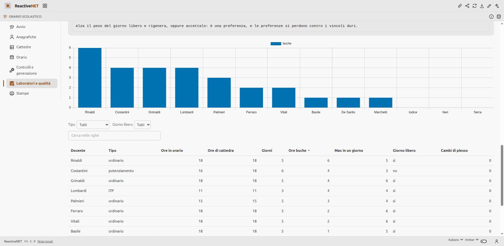This screenshot has height=246, width=504.
Task: Sort by the Ore buche column header
Action: (297, 150)
